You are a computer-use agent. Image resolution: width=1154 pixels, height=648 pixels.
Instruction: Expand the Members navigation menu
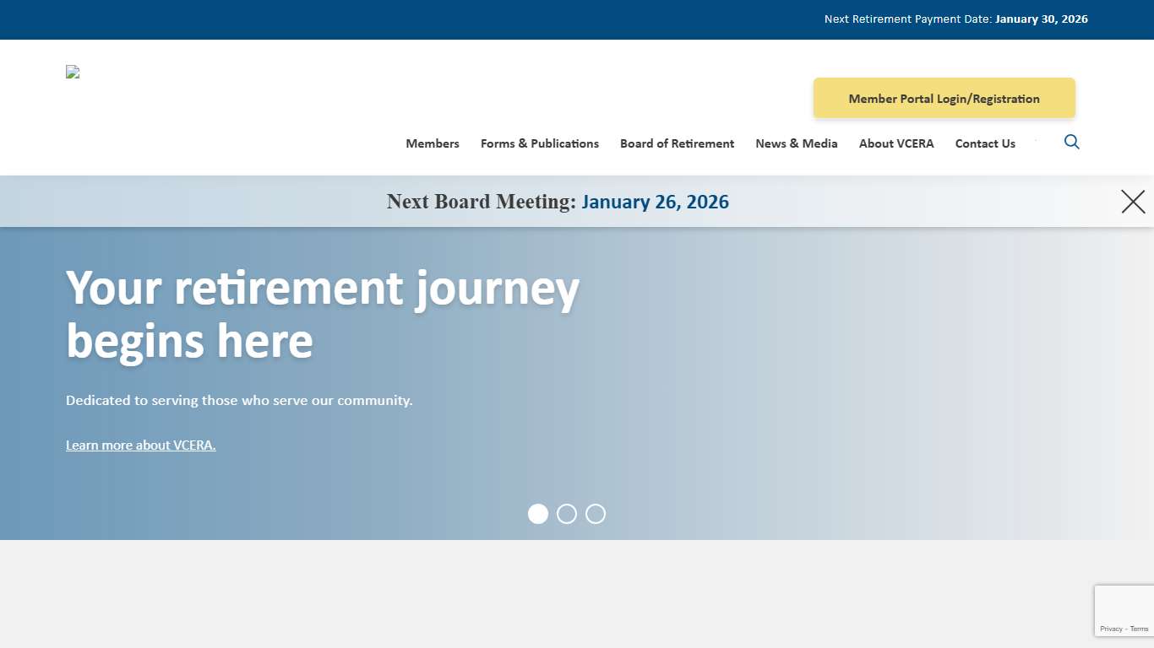(432, 143)
